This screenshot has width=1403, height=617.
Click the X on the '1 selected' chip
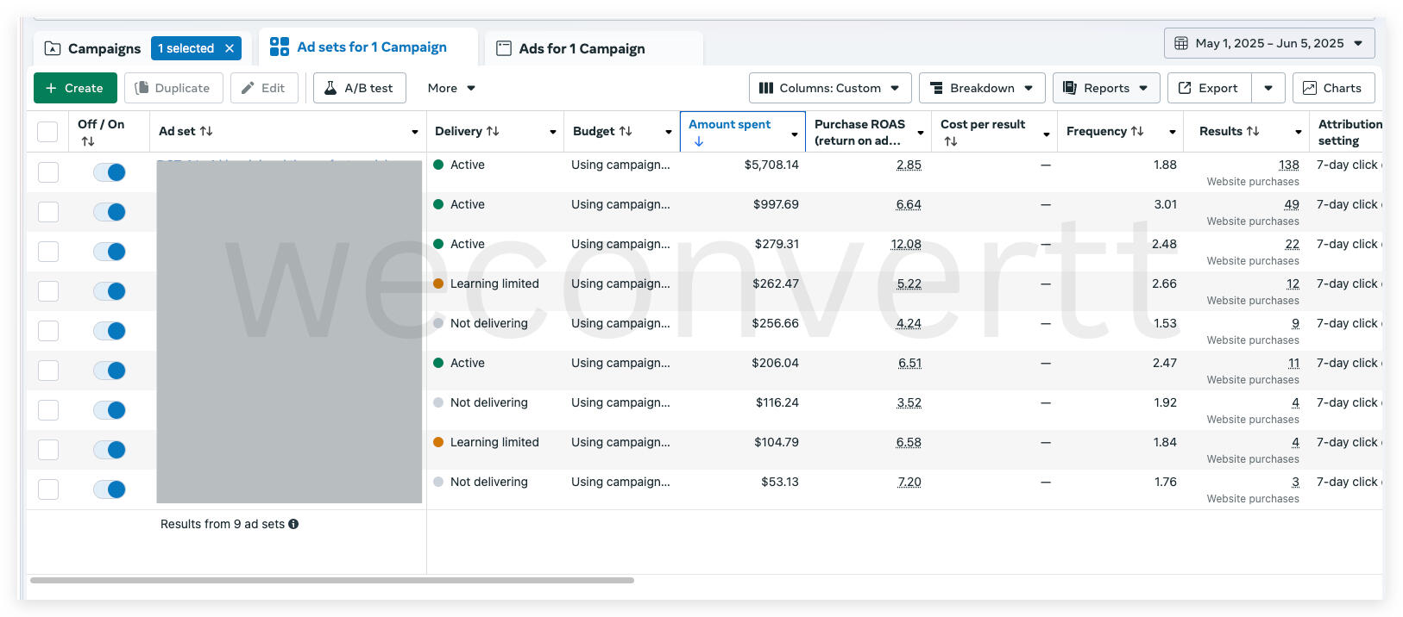click(x=230, y=48)
